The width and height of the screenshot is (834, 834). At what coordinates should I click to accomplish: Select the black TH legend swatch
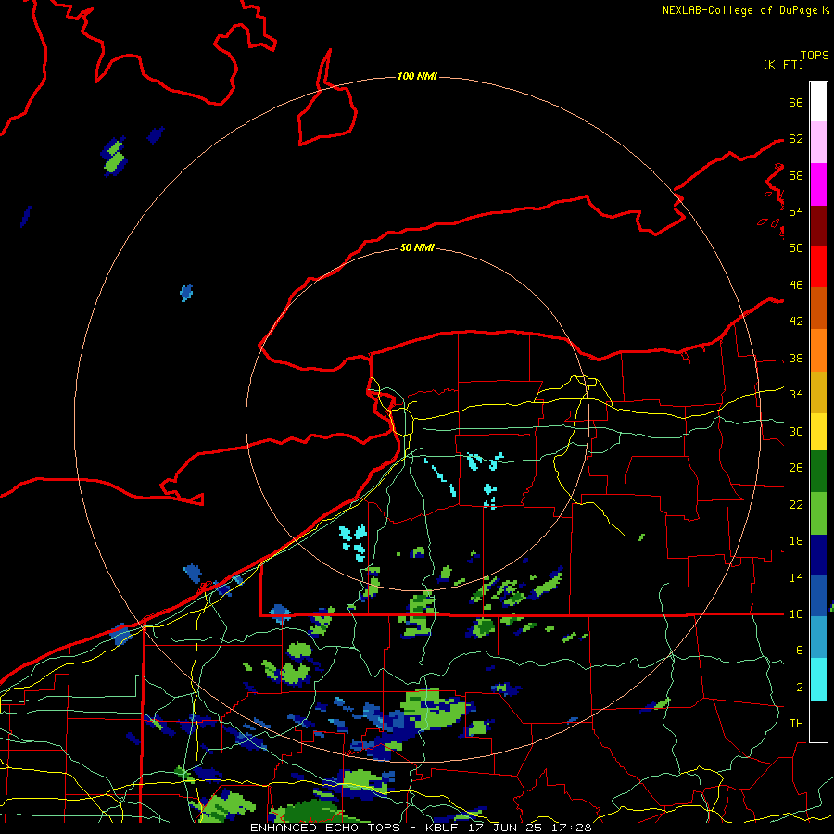tap(818, 721)
